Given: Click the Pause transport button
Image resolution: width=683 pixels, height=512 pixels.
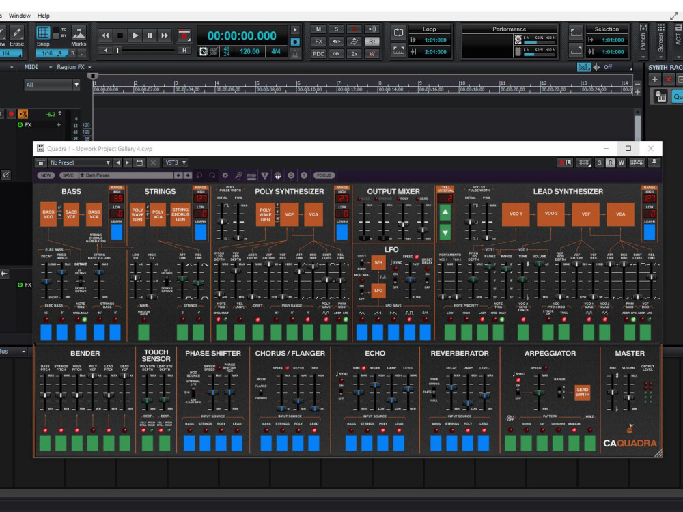Looking at the screenshot, I should click(x=150, y=35).
